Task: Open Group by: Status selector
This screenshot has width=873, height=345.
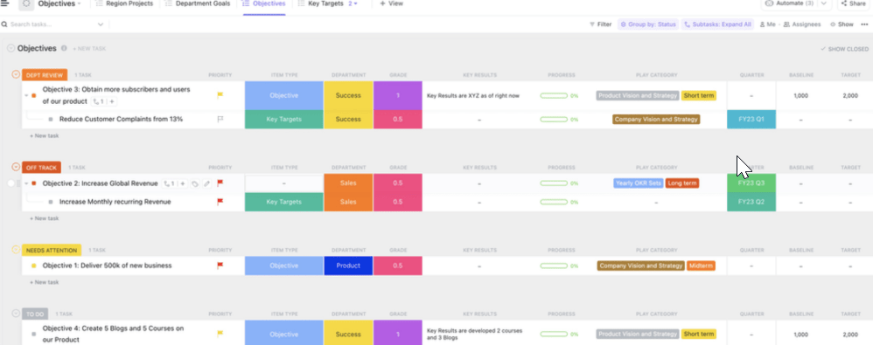Action: point(647,24)
